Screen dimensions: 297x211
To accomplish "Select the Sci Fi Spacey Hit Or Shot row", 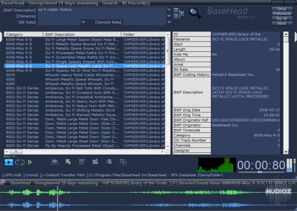I will point(85,71).
